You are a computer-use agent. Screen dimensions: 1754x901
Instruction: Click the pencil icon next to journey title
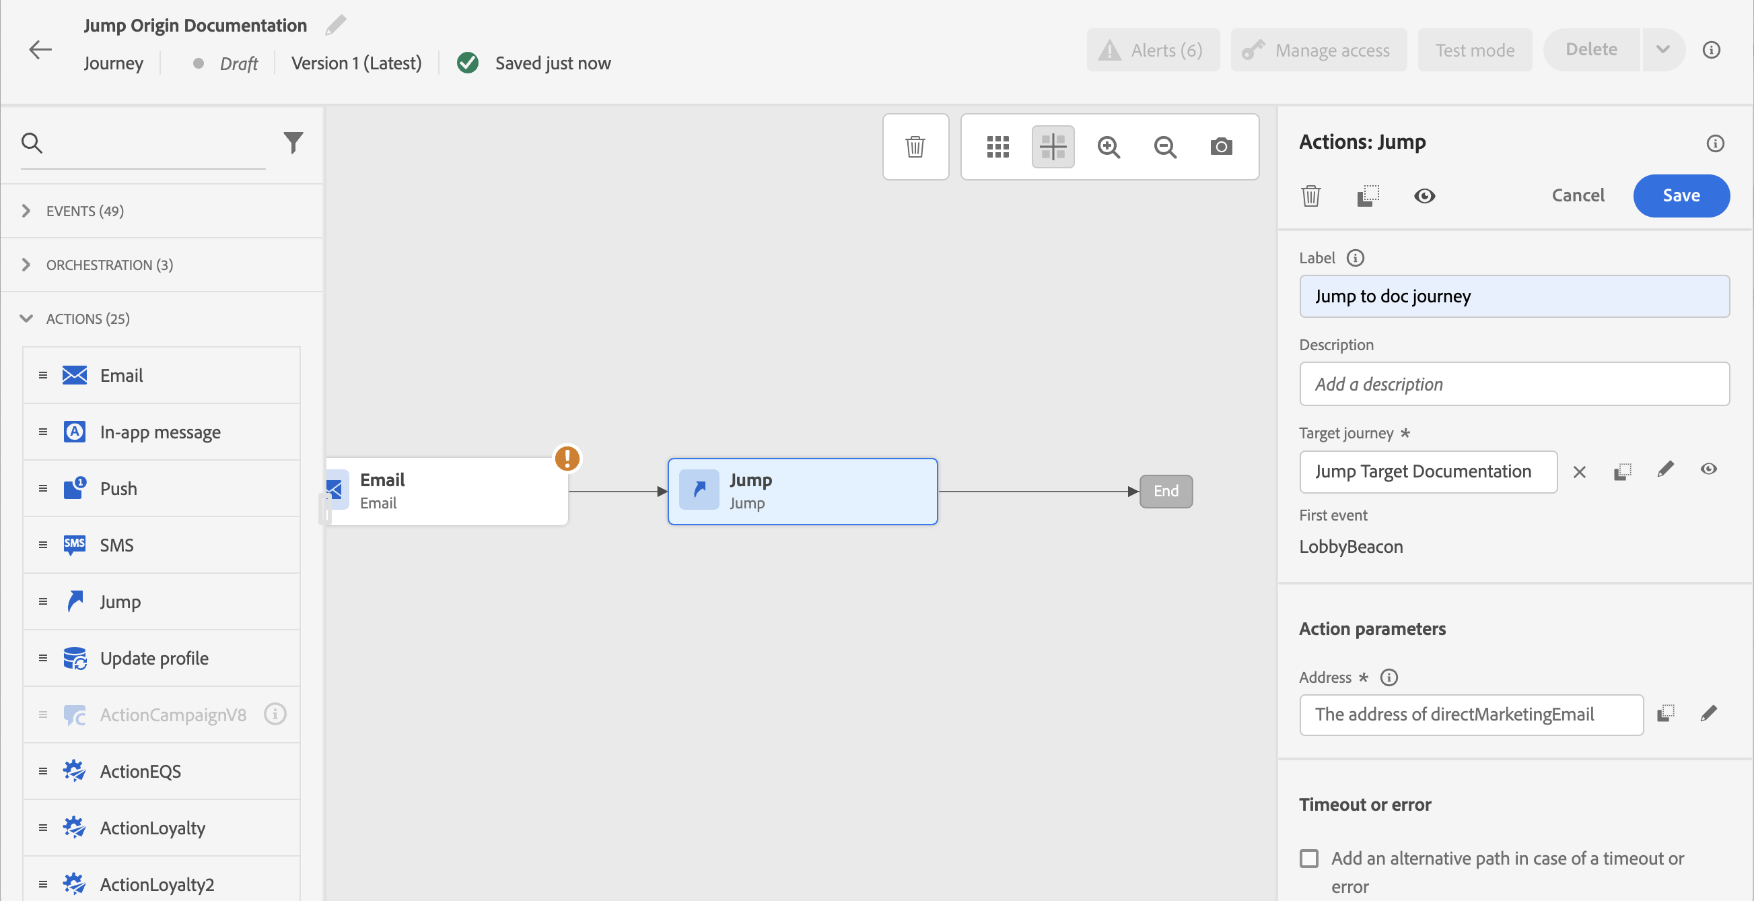coord(335,25)
